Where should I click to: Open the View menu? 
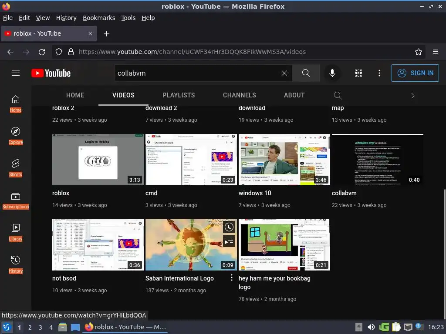43,18
